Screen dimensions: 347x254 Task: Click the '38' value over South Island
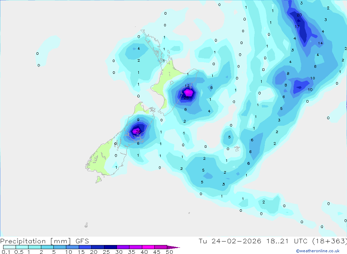(x=138, y=132)
